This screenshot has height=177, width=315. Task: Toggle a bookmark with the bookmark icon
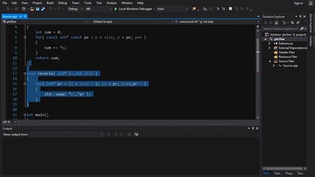pyautogui.click(x=230, y=9)
